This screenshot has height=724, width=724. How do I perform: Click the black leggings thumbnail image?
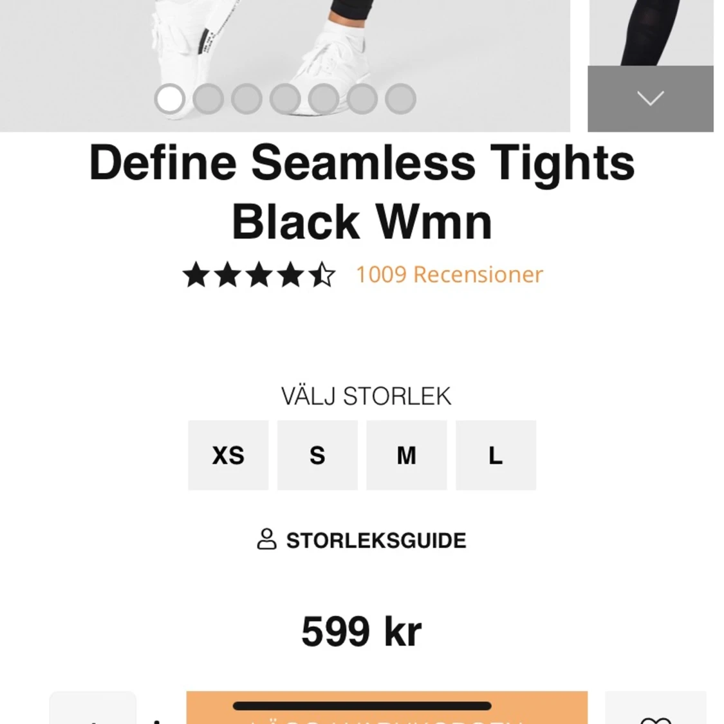point(650,32)
